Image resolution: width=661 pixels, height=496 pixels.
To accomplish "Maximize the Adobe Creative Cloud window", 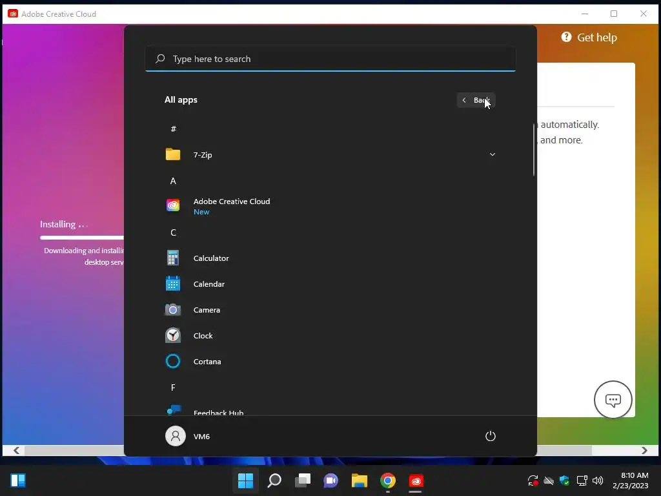I will click(614, 14).
